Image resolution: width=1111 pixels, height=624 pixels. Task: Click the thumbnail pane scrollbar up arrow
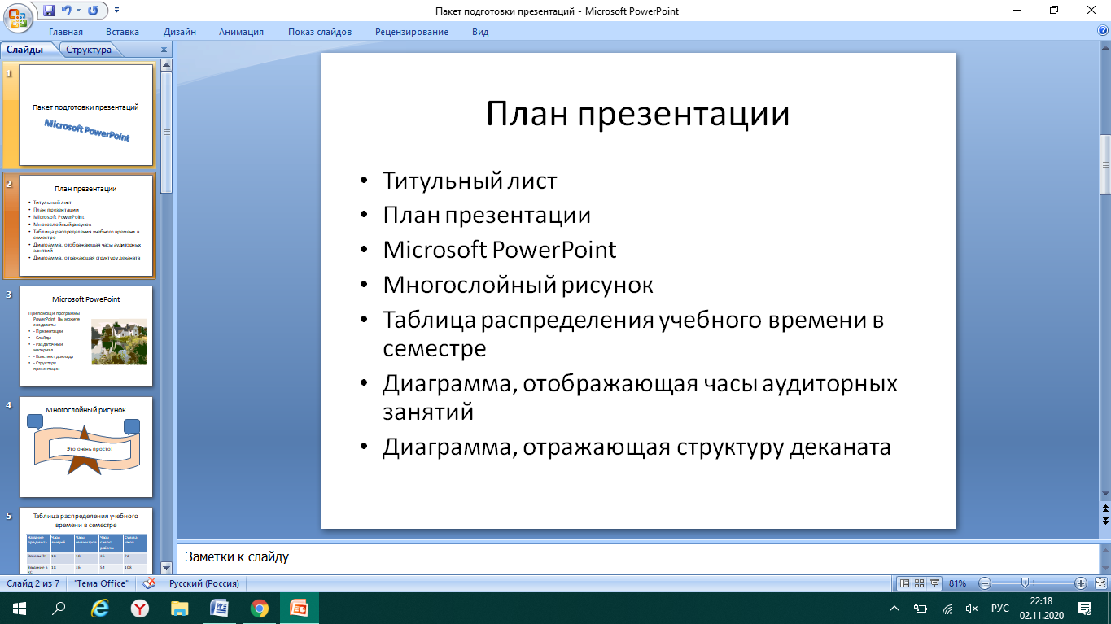click(x=166, y=64)
